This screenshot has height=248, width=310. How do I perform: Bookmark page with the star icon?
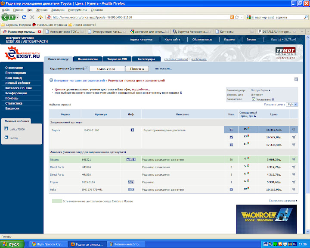(237, 17)
